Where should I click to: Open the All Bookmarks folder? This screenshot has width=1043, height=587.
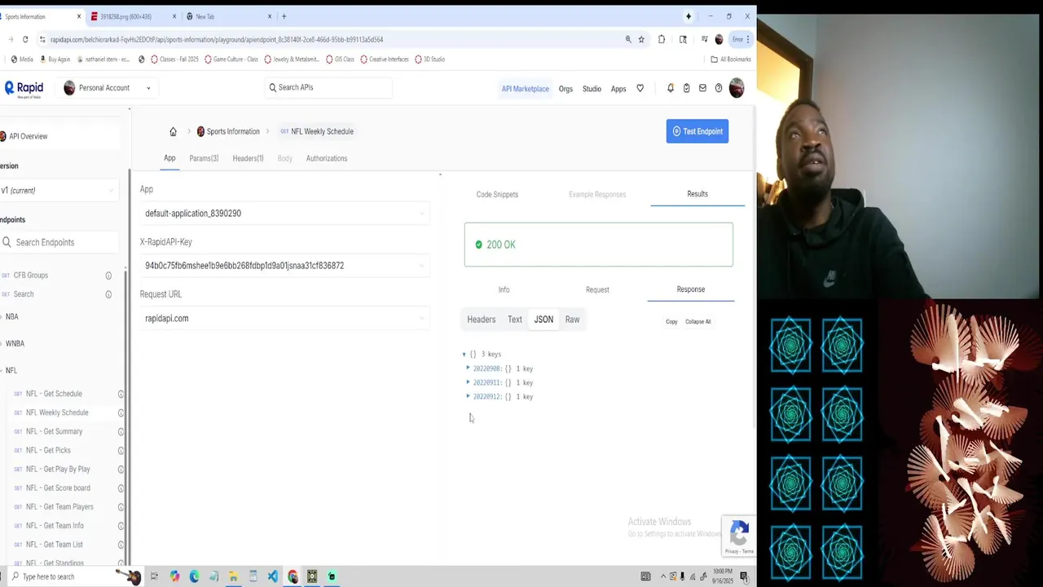(731, 60)
